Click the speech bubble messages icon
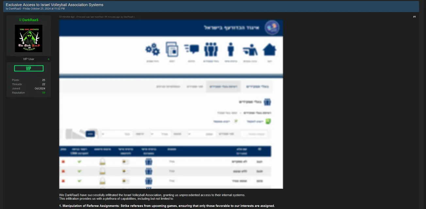Image resolution: width=426 pixels, height=209 pixels. tap(191, 49)
